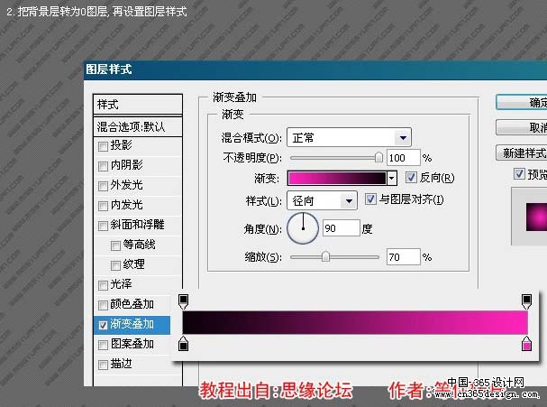Viewport: 547px width, 407px height.
Task: Click the 不透明度 opacity slider handle
Action: pyautogui.click(x=378, y=158)
